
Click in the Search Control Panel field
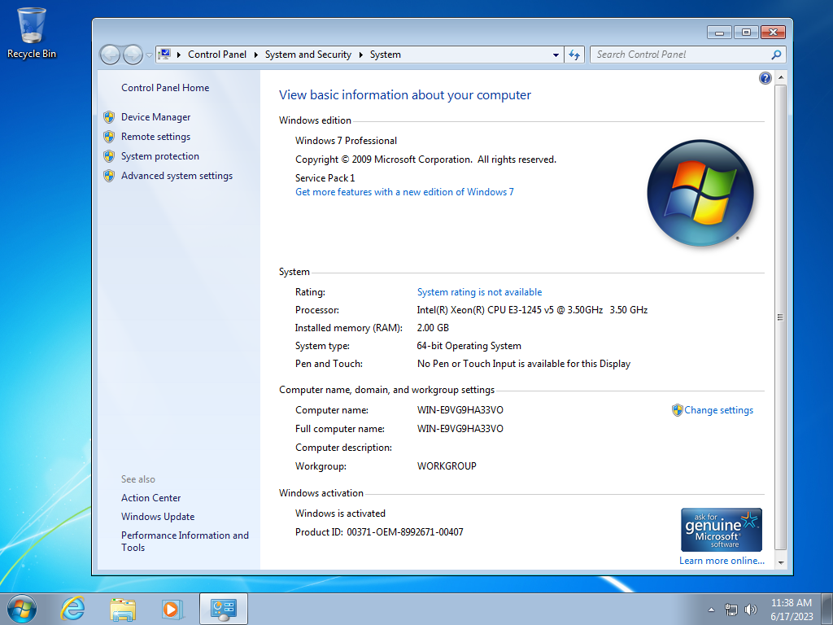680,55
